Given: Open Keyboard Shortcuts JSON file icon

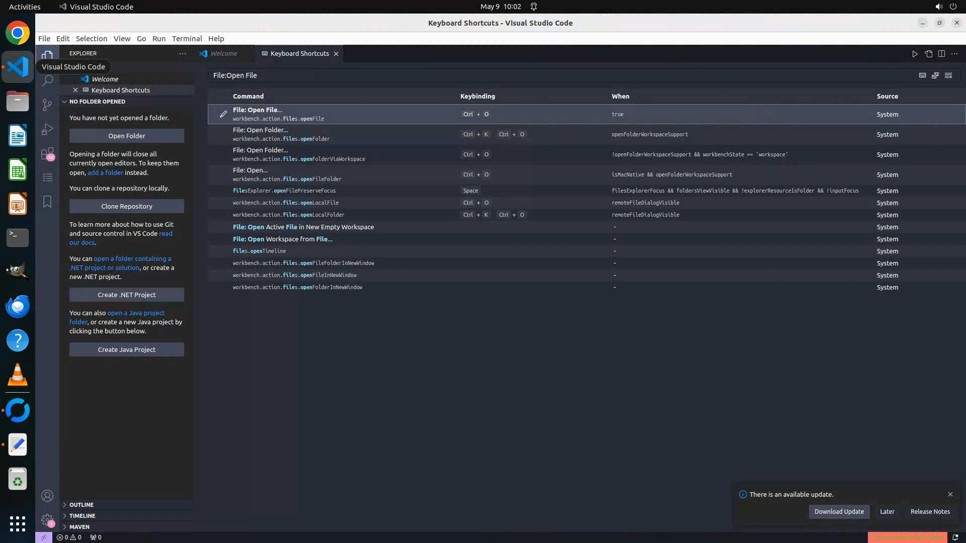Looking at the screenshot, I should [x=928, y=54].
